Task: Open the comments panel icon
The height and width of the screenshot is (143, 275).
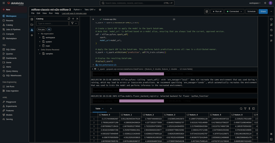Action: [x=271, y=19]
